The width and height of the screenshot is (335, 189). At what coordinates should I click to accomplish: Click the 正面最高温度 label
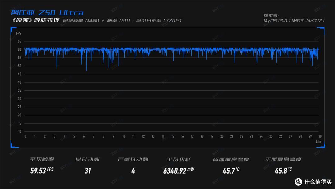click(x=283, y=159)
